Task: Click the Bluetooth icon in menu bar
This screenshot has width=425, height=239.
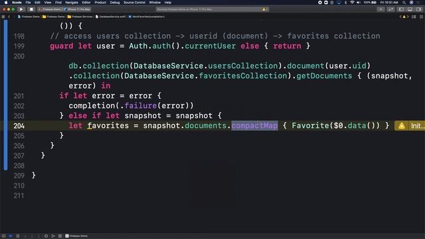Action: 345,3
